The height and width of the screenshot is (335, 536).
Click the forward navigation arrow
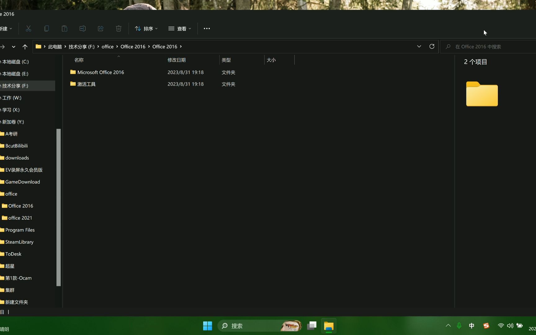coord(2,47)
